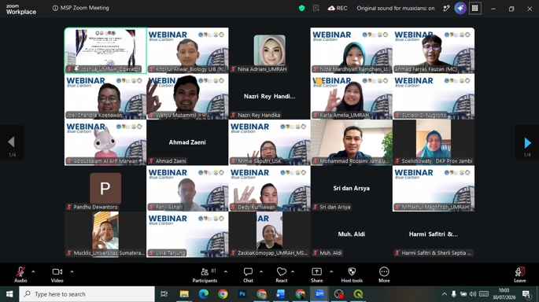Click the Zoom Workplace logo
This screenshot has width=539, height=302.
pos(21,9)
